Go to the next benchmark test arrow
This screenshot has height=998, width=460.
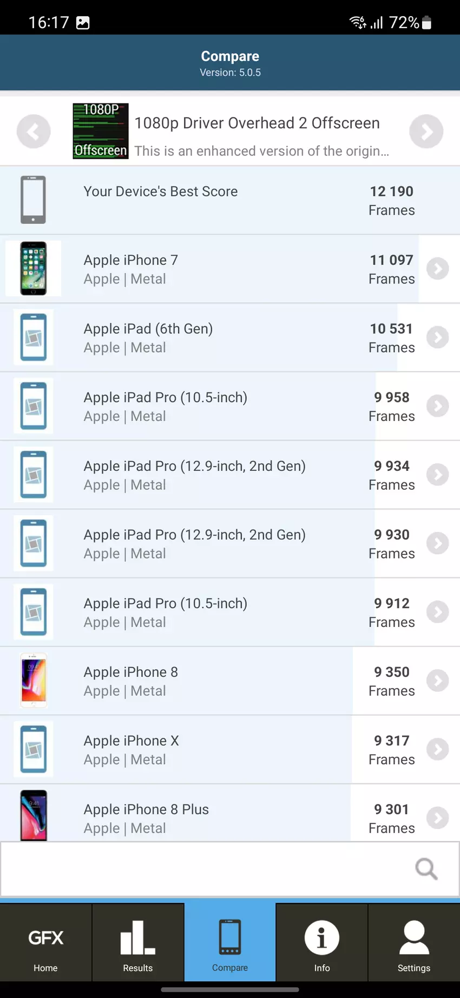tap(426, 131)
